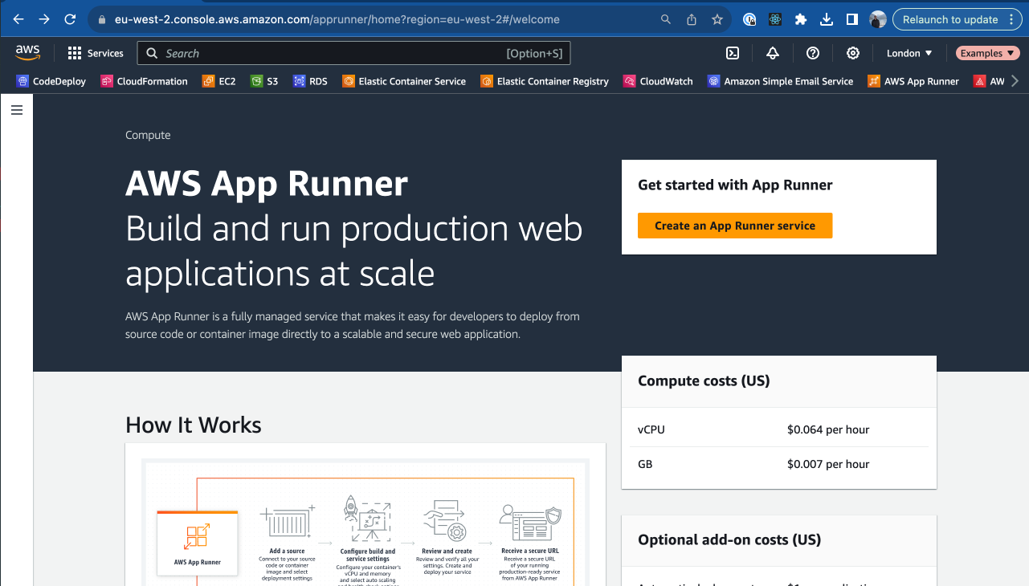Click the GB $0.007 per hour value

pyautogui.click(x=828, y=464)
